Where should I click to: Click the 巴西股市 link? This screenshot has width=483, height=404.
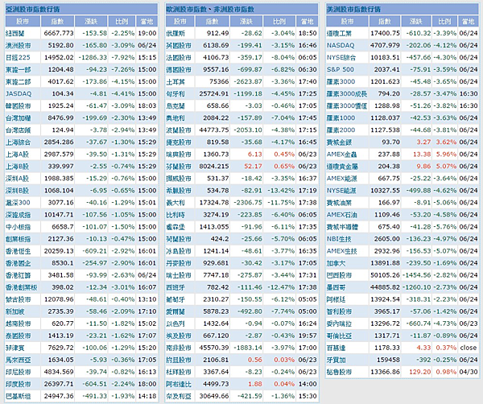pos(339,275)
